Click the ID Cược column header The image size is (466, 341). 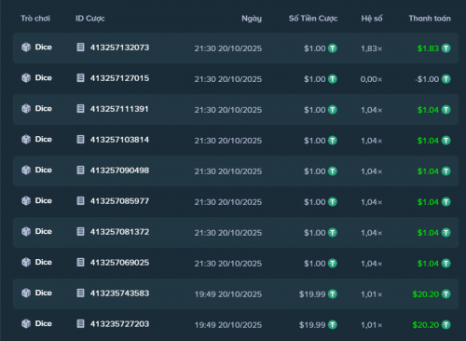pyautogui.click(x=90, y=19)
